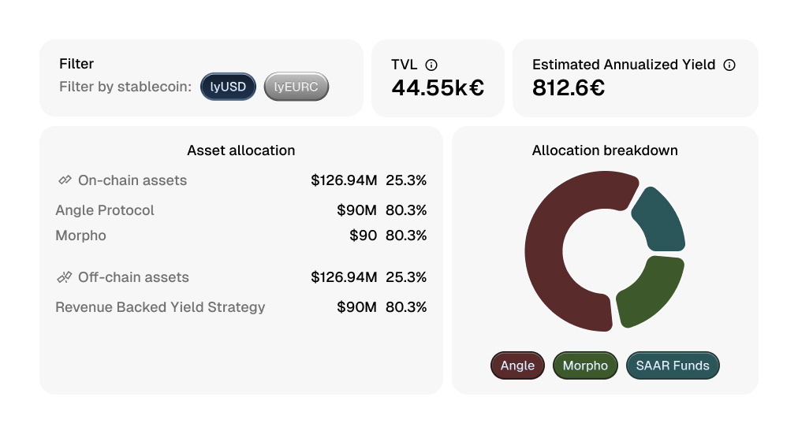Open the Morpho allocation row
Screen dimensions: 798x434
pyautogui.click(x=80, y=236)
